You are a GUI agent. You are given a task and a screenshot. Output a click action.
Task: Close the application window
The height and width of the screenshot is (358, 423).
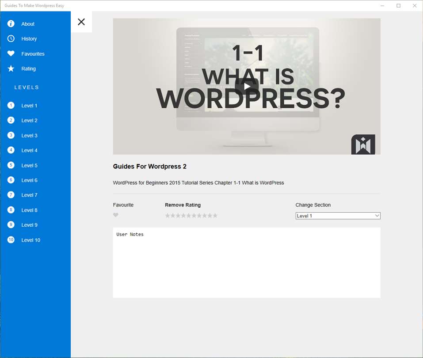point(415,6)
